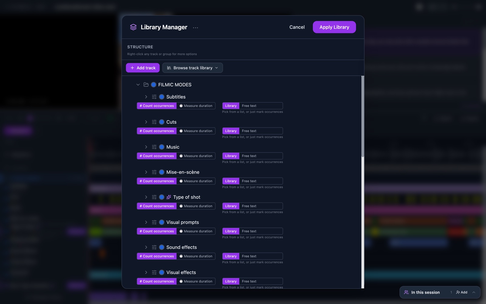The image size is (486, 304).
Task: Click the Visual effects blue color swatch
Action: click(x=162, y=272)
